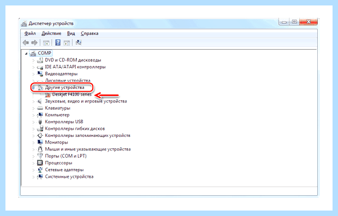
Task: Expand the Контроллеры USB node
Action: (33, 122)
